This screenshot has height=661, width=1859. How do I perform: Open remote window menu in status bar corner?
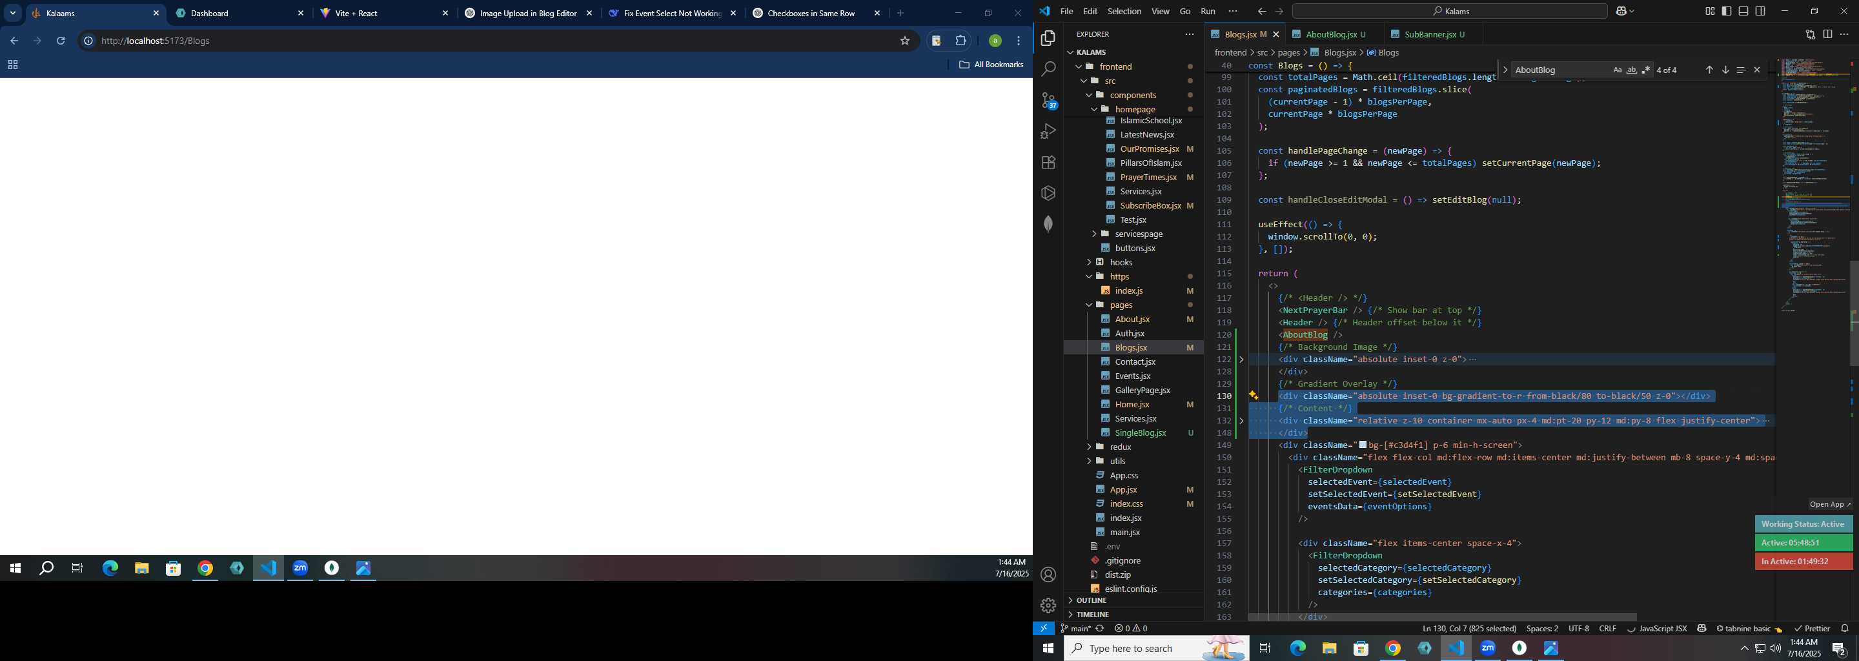pyautogui.click(x=1044, y=629)
